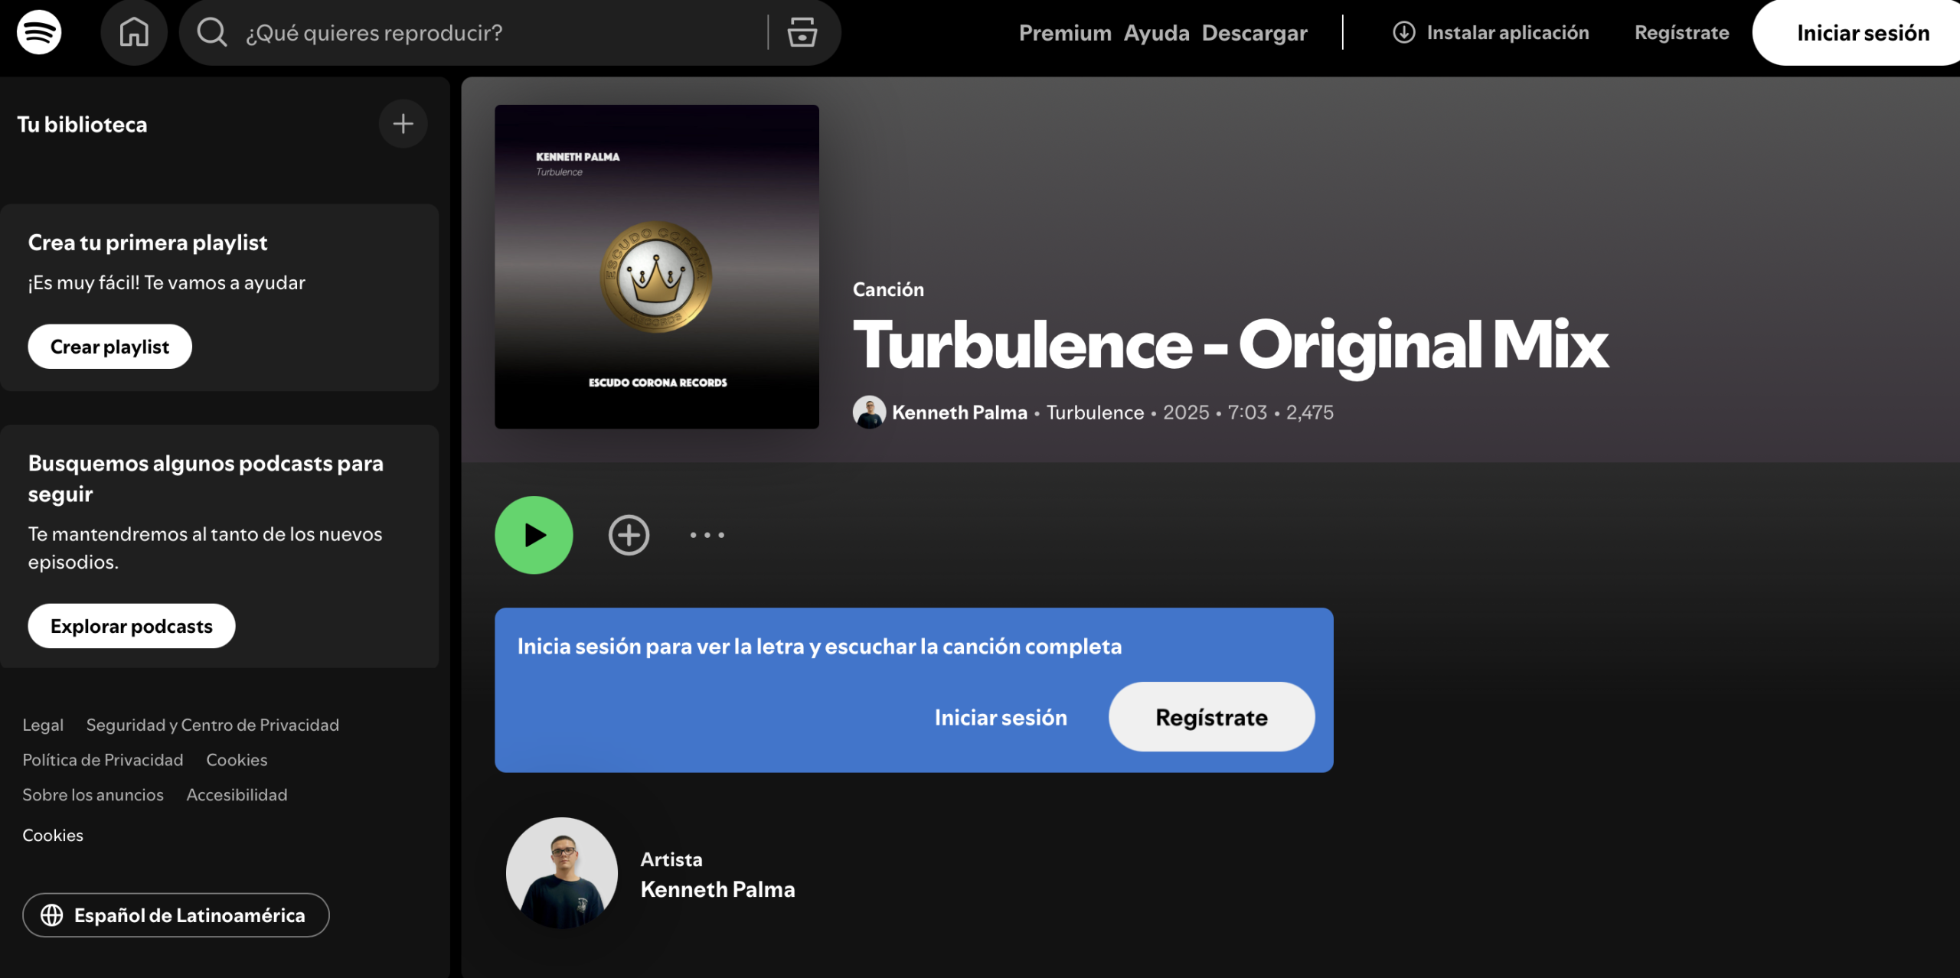Click the Turbulence album cover art

pyautogui.click(x=657, y=266)
